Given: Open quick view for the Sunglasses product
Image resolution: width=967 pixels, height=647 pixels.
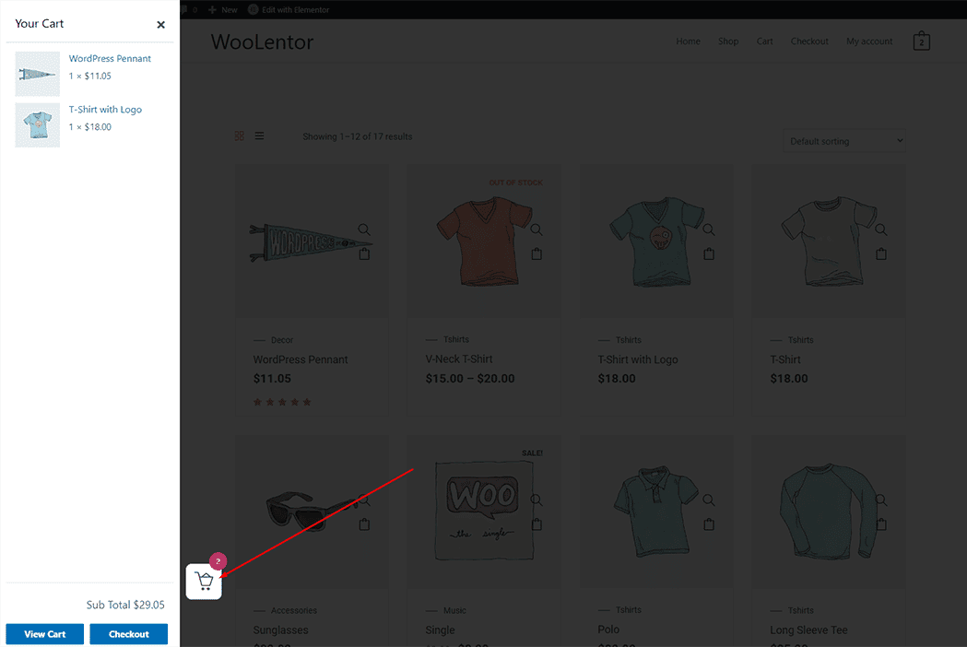Looking at the screenshot, I should (x=364, y=499).
